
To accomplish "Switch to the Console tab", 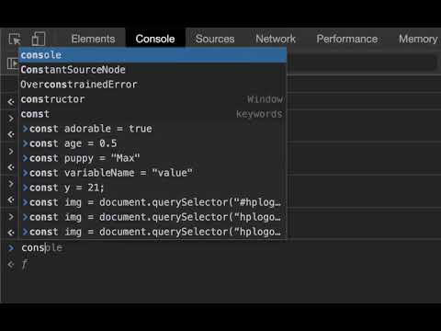I will [155, 39].
